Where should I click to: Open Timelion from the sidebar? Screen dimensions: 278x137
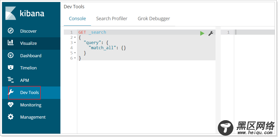coord(28,68)
